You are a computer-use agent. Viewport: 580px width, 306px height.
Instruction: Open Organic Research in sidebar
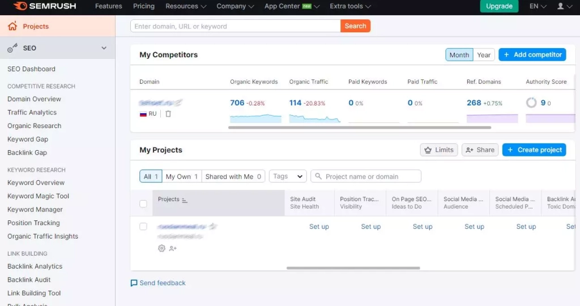click(x=35, y=125)
